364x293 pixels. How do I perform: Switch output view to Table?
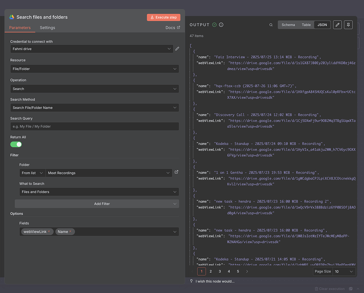pyautogui.click(x=306, y=25)
